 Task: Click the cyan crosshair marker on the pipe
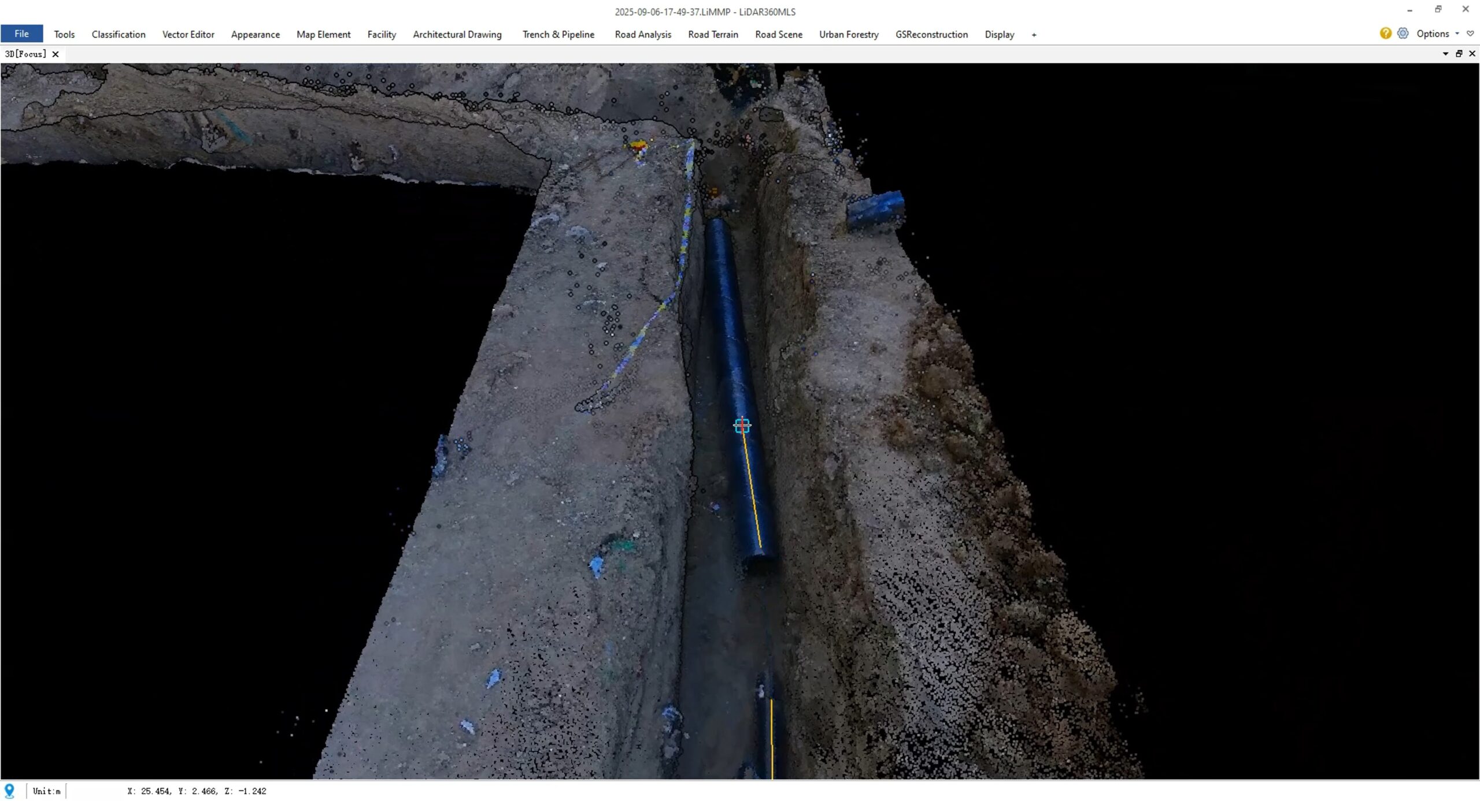point(742,426)
